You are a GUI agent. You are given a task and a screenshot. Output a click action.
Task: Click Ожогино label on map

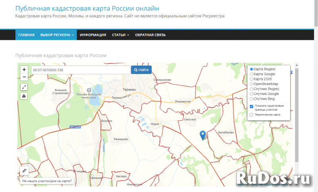[190, 120]
